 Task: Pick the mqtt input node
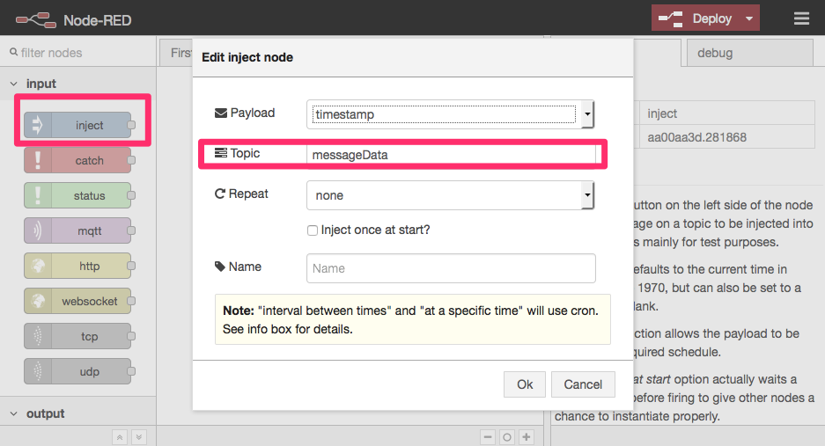click(x=77, y=231)
